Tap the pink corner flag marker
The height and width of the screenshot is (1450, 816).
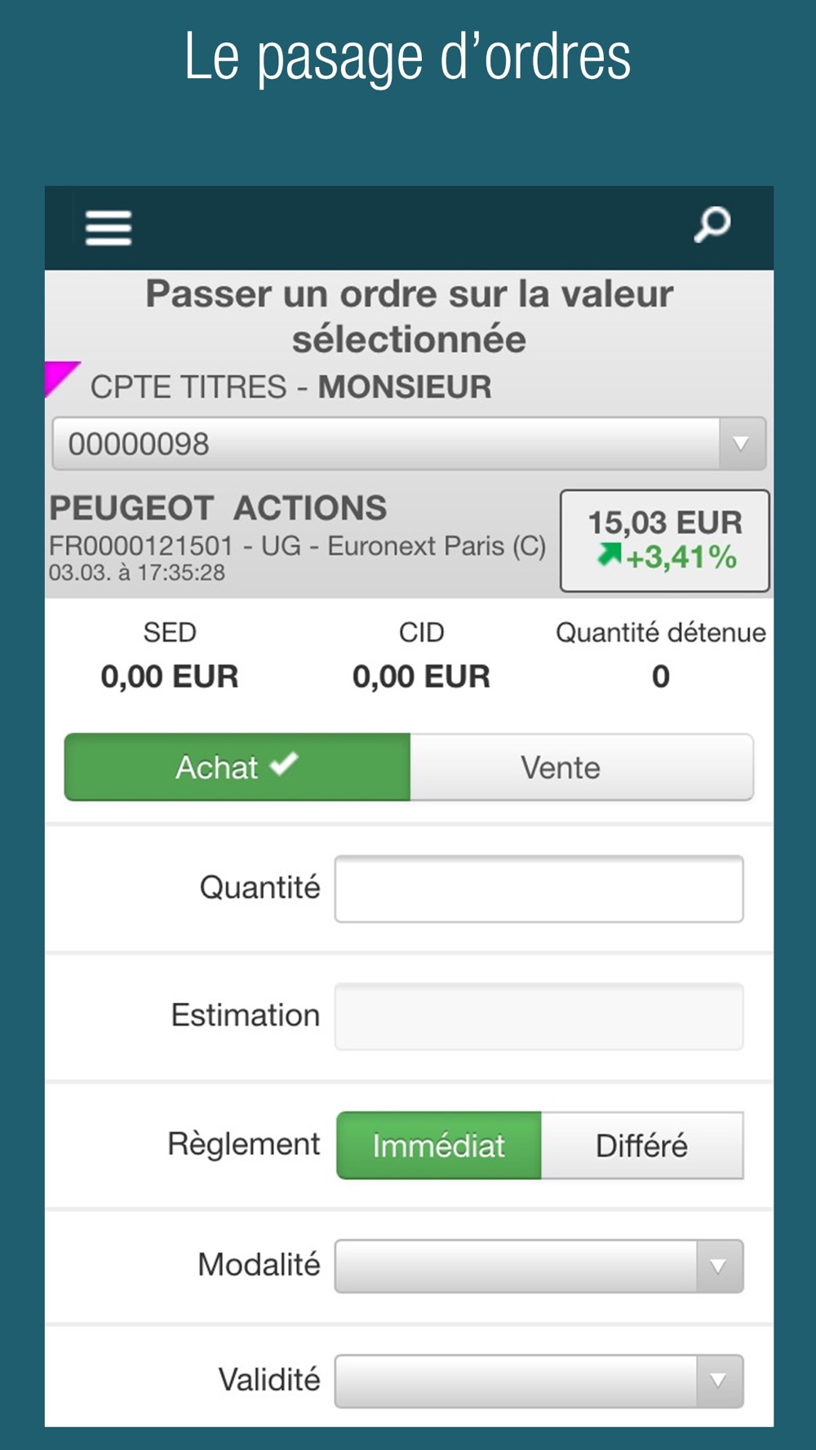click(x=60, y=377)
